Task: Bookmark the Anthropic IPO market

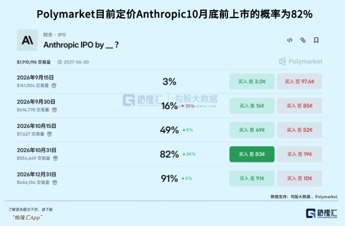Action: [316, 40]
